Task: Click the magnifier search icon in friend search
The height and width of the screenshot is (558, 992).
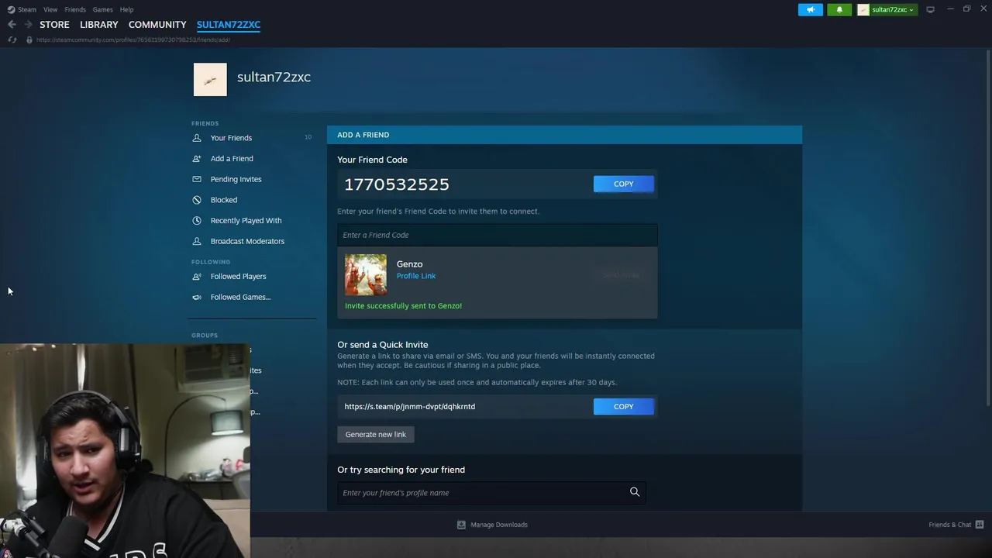Action: (635, 492)
